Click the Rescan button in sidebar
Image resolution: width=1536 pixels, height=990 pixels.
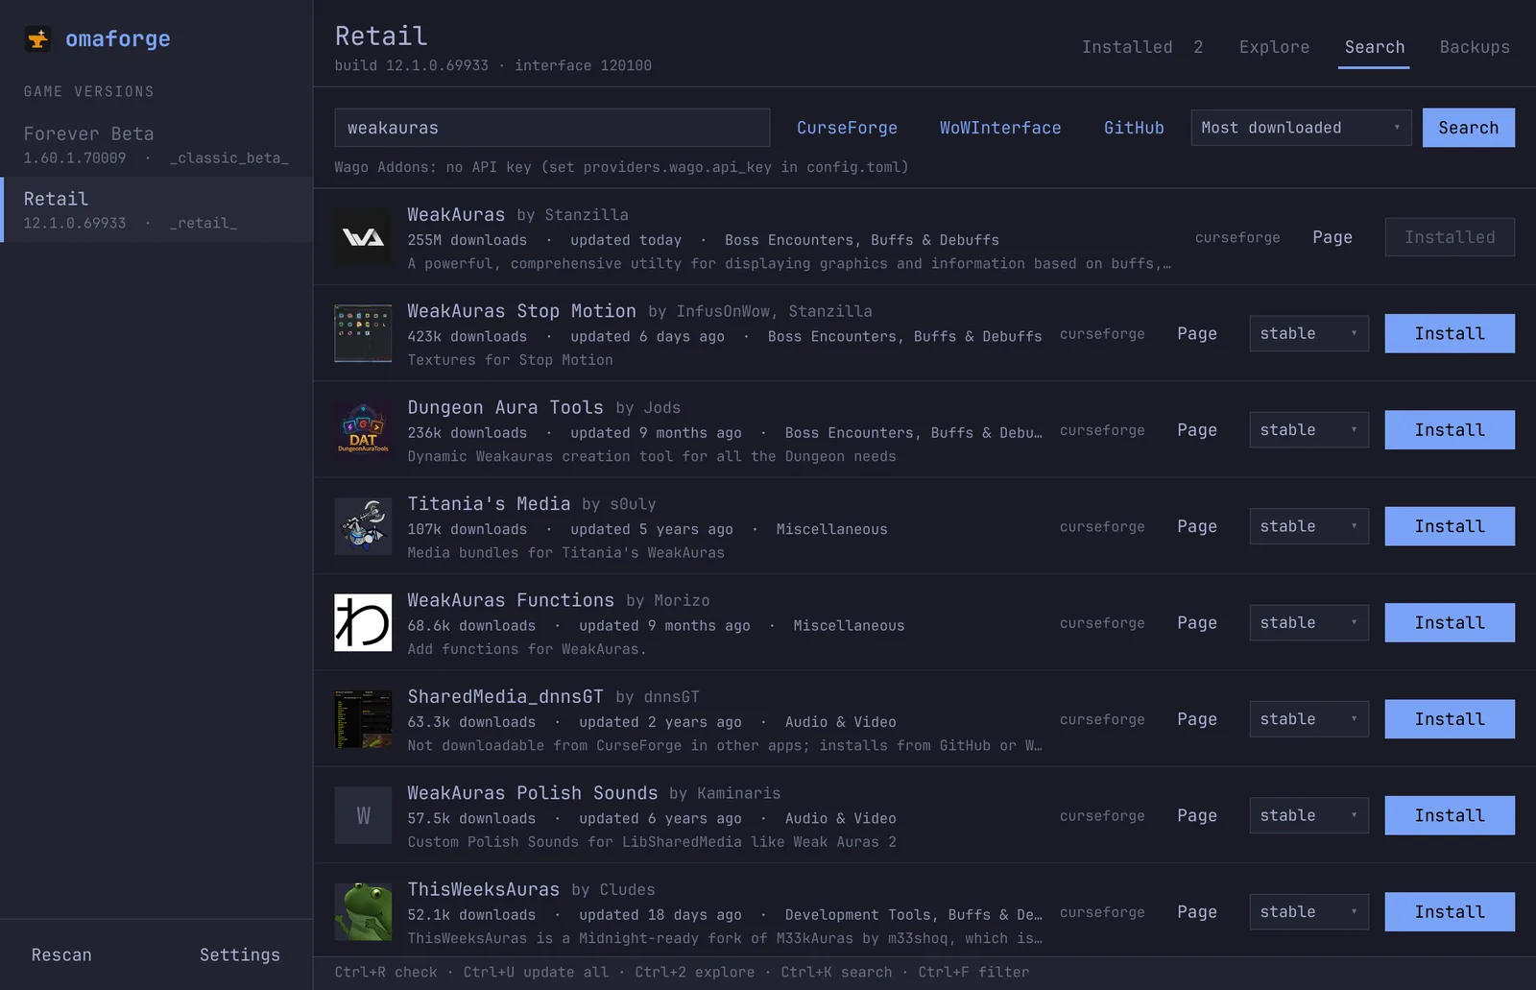pos(61,954)
